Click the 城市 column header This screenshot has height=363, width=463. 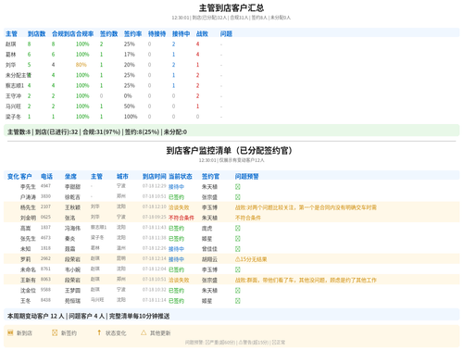point(122,176)
